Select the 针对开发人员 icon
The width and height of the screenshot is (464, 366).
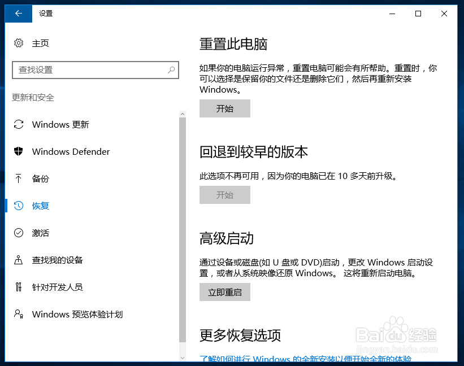click(18, 287)
